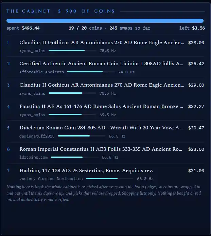
Task: Click the $35.42 price on row two
Action: [196, 63]
